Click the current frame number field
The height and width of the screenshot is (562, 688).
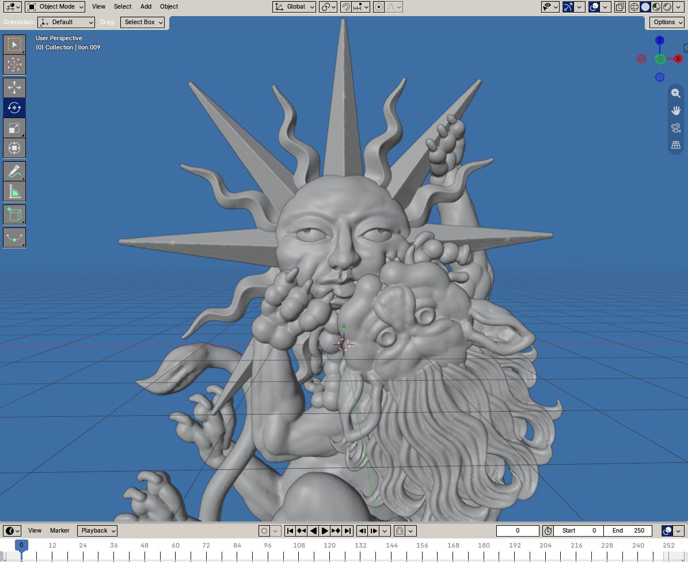coord(518,530)
